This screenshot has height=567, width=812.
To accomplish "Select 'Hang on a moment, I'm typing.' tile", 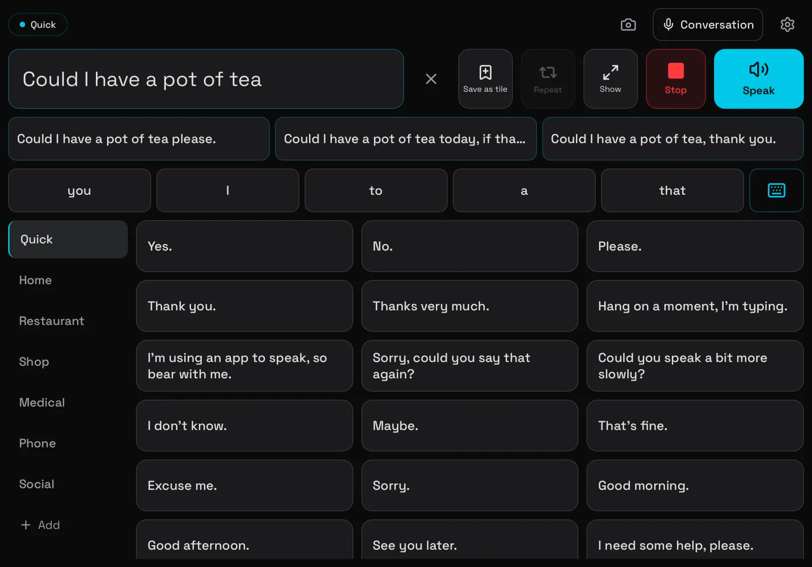I will click(x=695, y=306).
